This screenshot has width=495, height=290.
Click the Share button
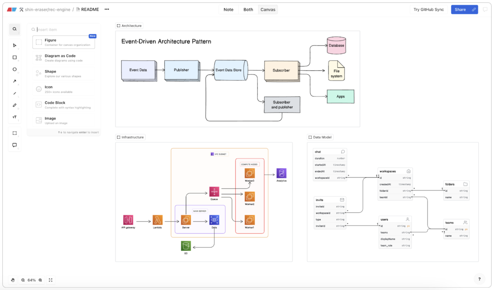coord(464,9)
